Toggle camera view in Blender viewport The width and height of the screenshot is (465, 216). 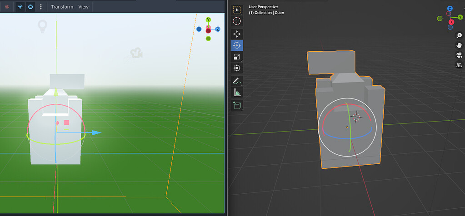tap(459, 55)
